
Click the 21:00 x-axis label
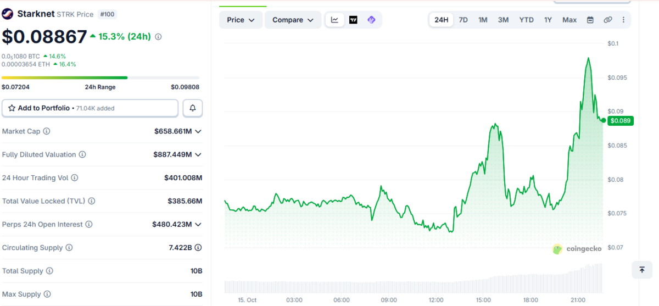point(578,300)
